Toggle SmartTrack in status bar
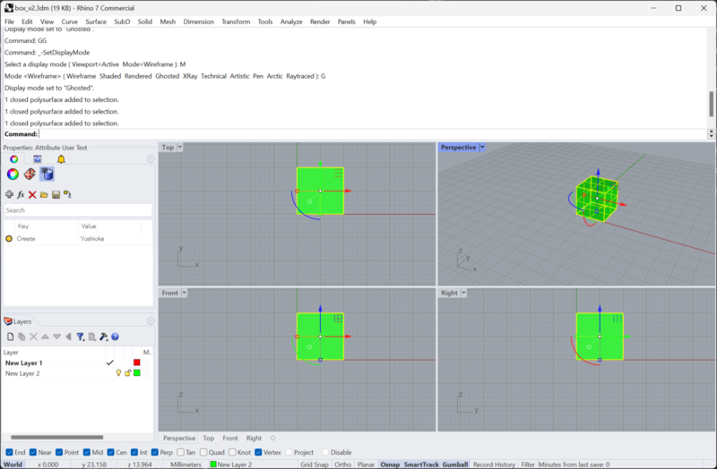The image size is (717, 469). 421,465
